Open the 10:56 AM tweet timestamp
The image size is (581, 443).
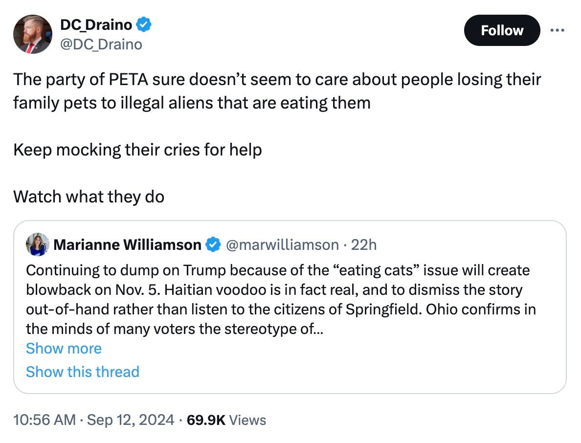[x=45, y=420]
